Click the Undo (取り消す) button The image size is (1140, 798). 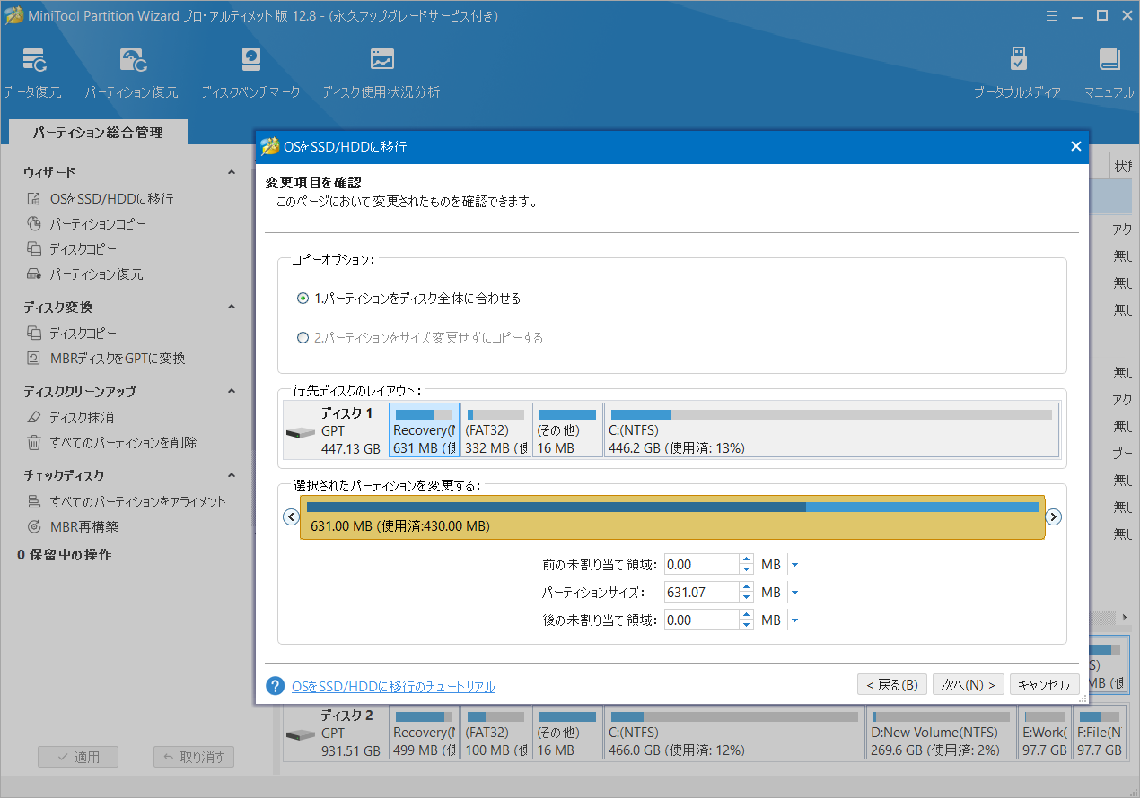pyautogui.click(x=194, y=757)
